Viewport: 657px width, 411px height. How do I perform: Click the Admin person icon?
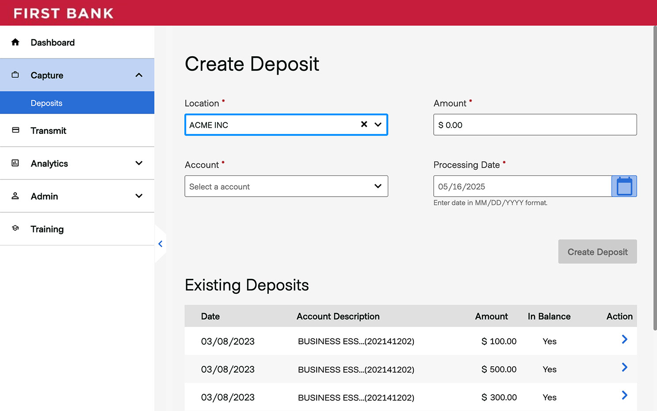click(15, 196)
